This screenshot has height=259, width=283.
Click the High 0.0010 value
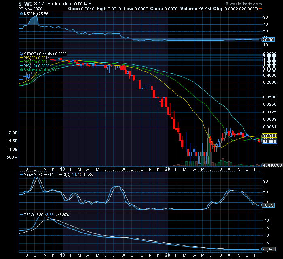tap(109, 9)
